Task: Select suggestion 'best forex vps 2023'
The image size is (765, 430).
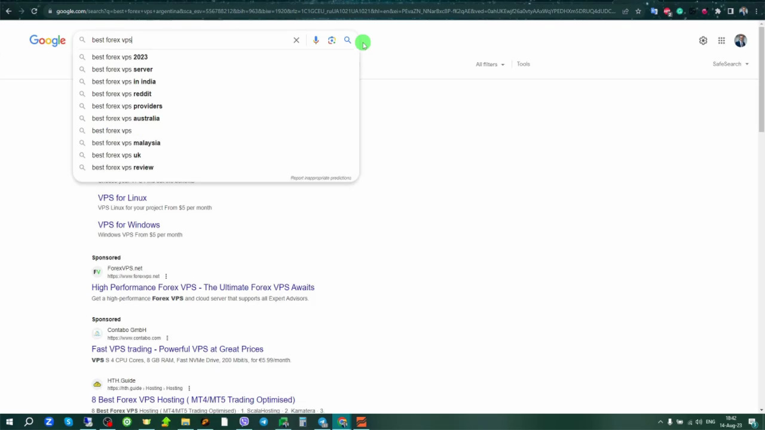Action: point(216,57)
